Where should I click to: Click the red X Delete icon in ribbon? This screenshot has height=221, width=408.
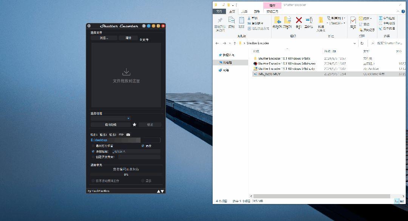(299, 20)
